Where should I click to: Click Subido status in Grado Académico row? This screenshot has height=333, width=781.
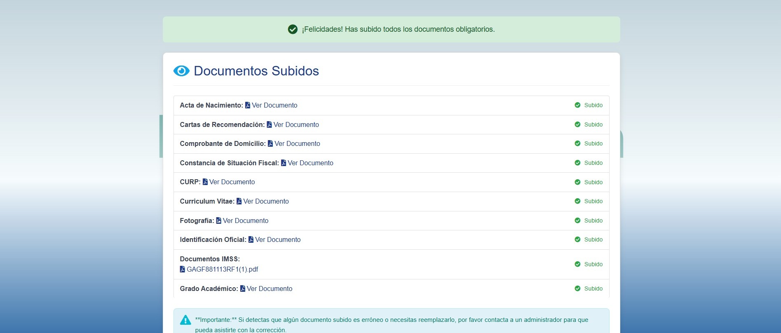coord(593,288)
